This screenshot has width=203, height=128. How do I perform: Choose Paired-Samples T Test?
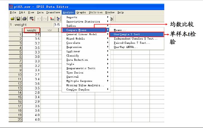coord(137,43)
